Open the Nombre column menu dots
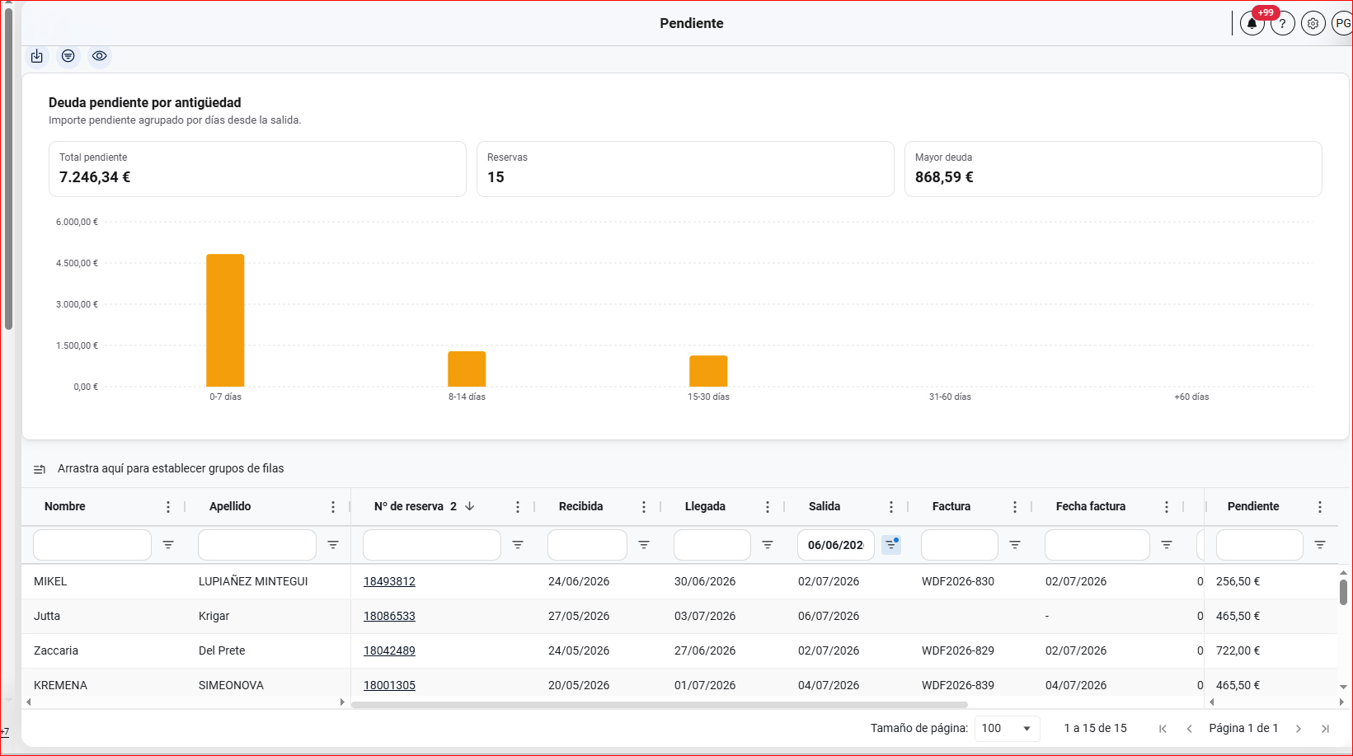The image size is (1353, 756). coord(168,507)
